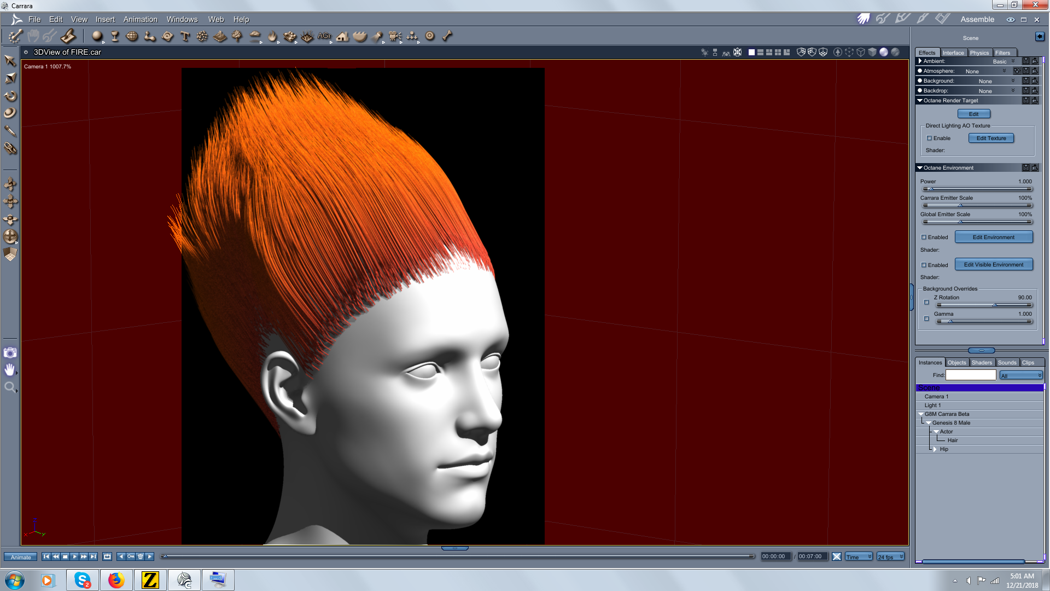Enable Direct Lighting AO Texture checkbox
This screenshot has width=1050, height=591.
pos(929,138)
